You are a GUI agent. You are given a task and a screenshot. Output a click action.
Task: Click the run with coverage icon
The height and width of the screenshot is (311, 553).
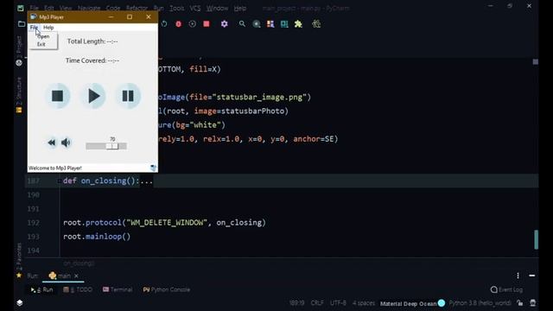192,24
